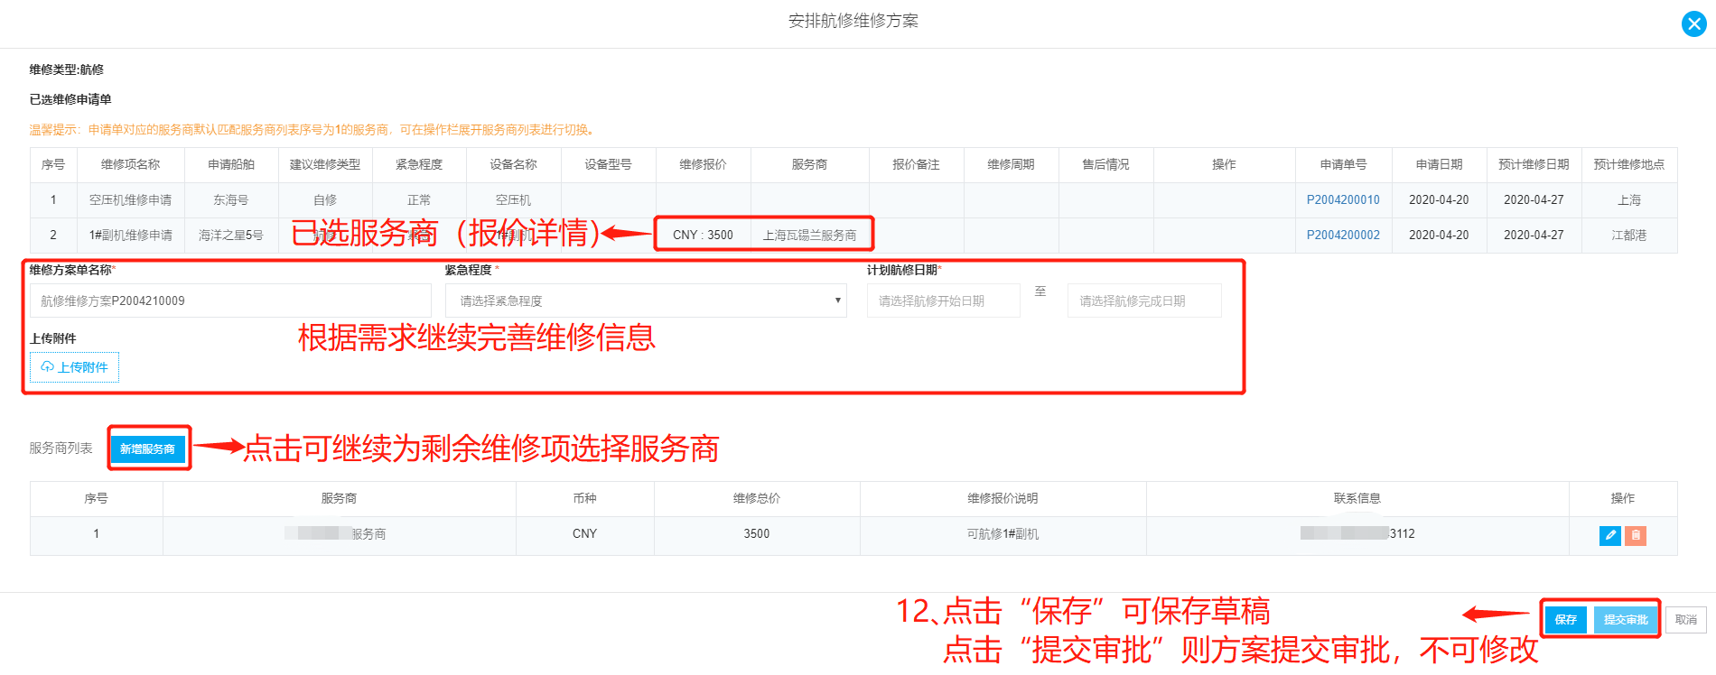This screenshot has width=1716, height=675.
Task: Click the 保存 button
Action: coord(1566,620)
